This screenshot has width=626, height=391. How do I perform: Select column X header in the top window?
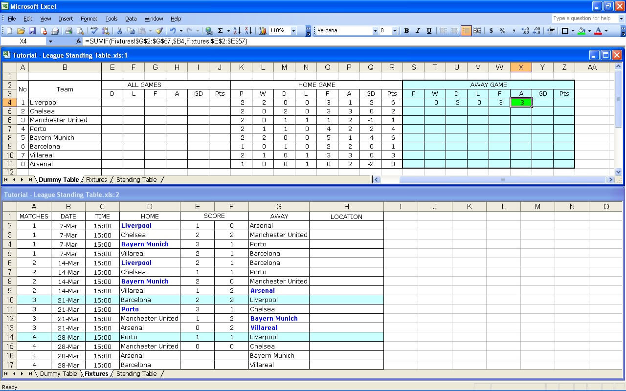tap(521, 67)
